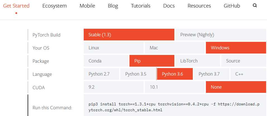Viewport: 267px width, 116px height.
Task: Click the 'Package' row label
Action: click(41, 61)
